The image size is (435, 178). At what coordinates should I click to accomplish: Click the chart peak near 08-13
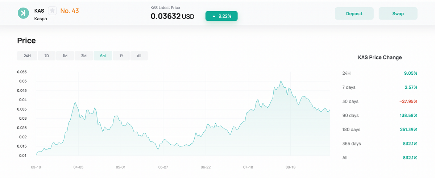pyautogui.click(x=281, y=81)
